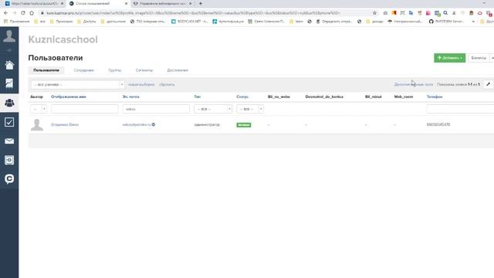494x278 pixels.
Task: Click the email filter input field
Action: [x=156, y=109]
